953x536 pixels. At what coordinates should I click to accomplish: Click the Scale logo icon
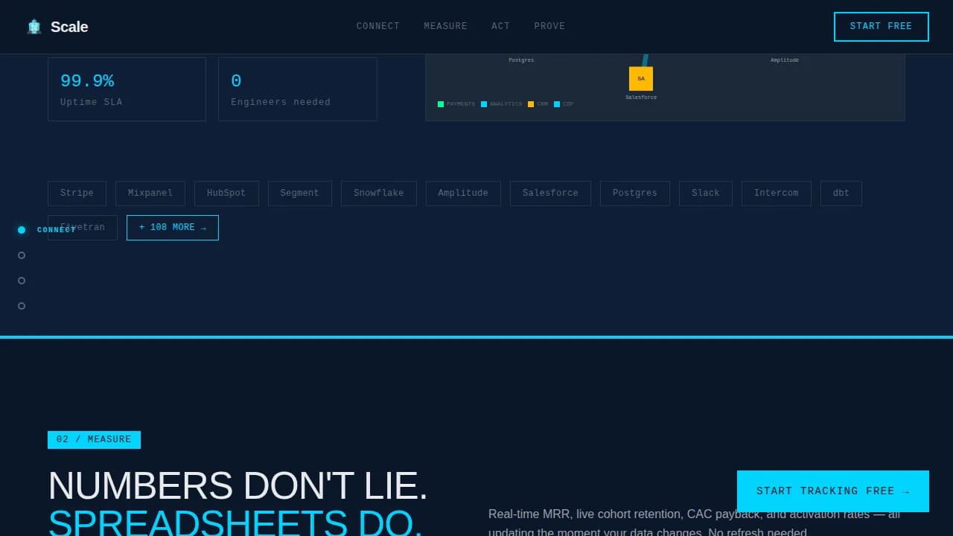click(34, 27)
